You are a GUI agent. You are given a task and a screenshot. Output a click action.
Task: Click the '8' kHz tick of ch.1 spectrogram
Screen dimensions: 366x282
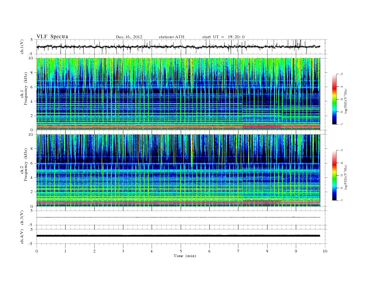click(32, 73)
